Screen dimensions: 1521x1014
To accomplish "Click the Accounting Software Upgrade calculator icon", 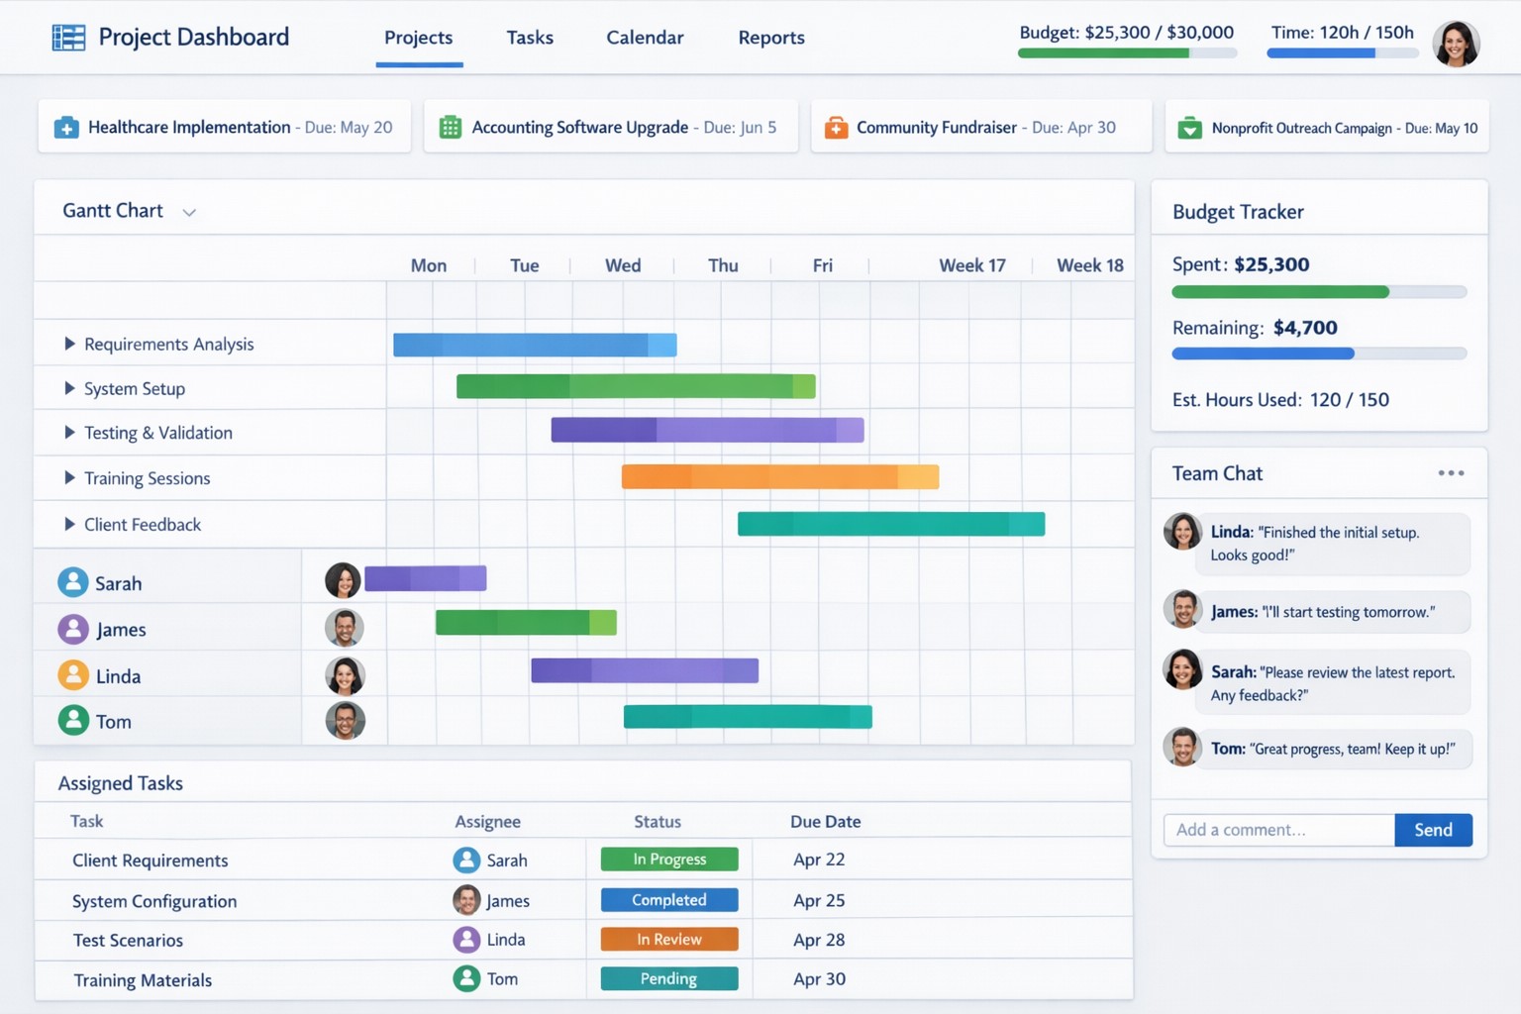I will (451, 128).
